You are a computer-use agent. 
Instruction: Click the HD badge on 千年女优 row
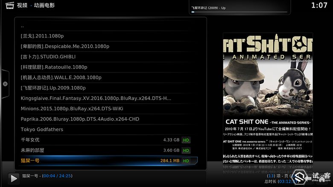tap(186, 140)
